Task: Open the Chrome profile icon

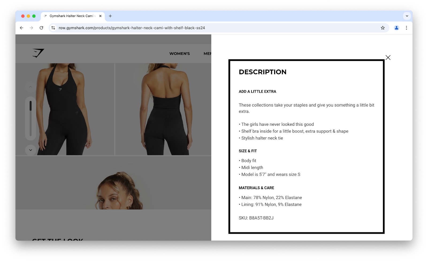Action: pyautogui.click(x=396, y=28)
